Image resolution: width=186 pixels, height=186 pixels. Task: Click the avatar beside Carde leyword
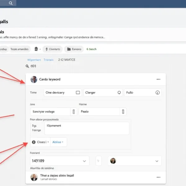[34, 79]
